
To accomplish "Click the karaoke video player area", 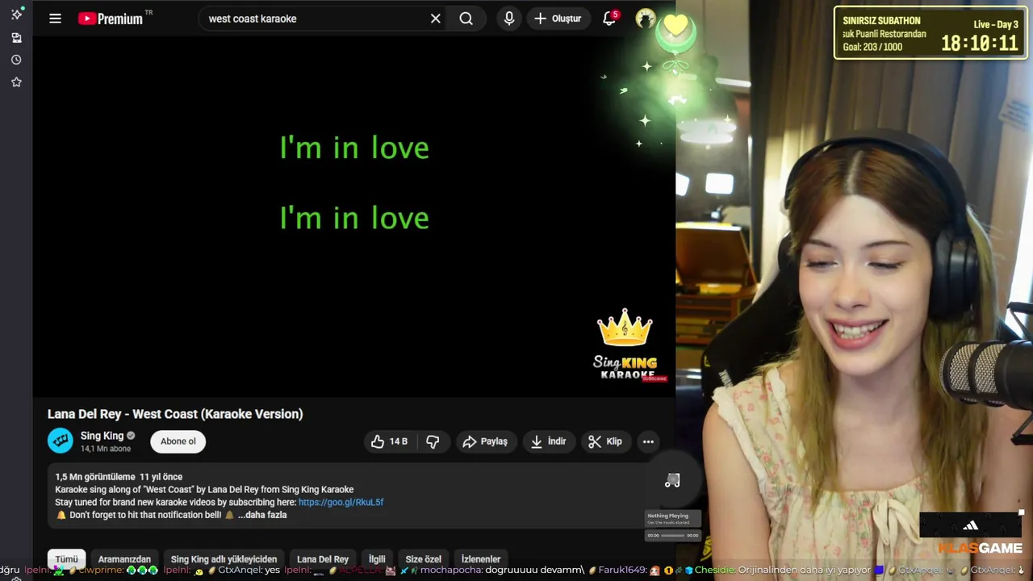I will pos(353,216).
